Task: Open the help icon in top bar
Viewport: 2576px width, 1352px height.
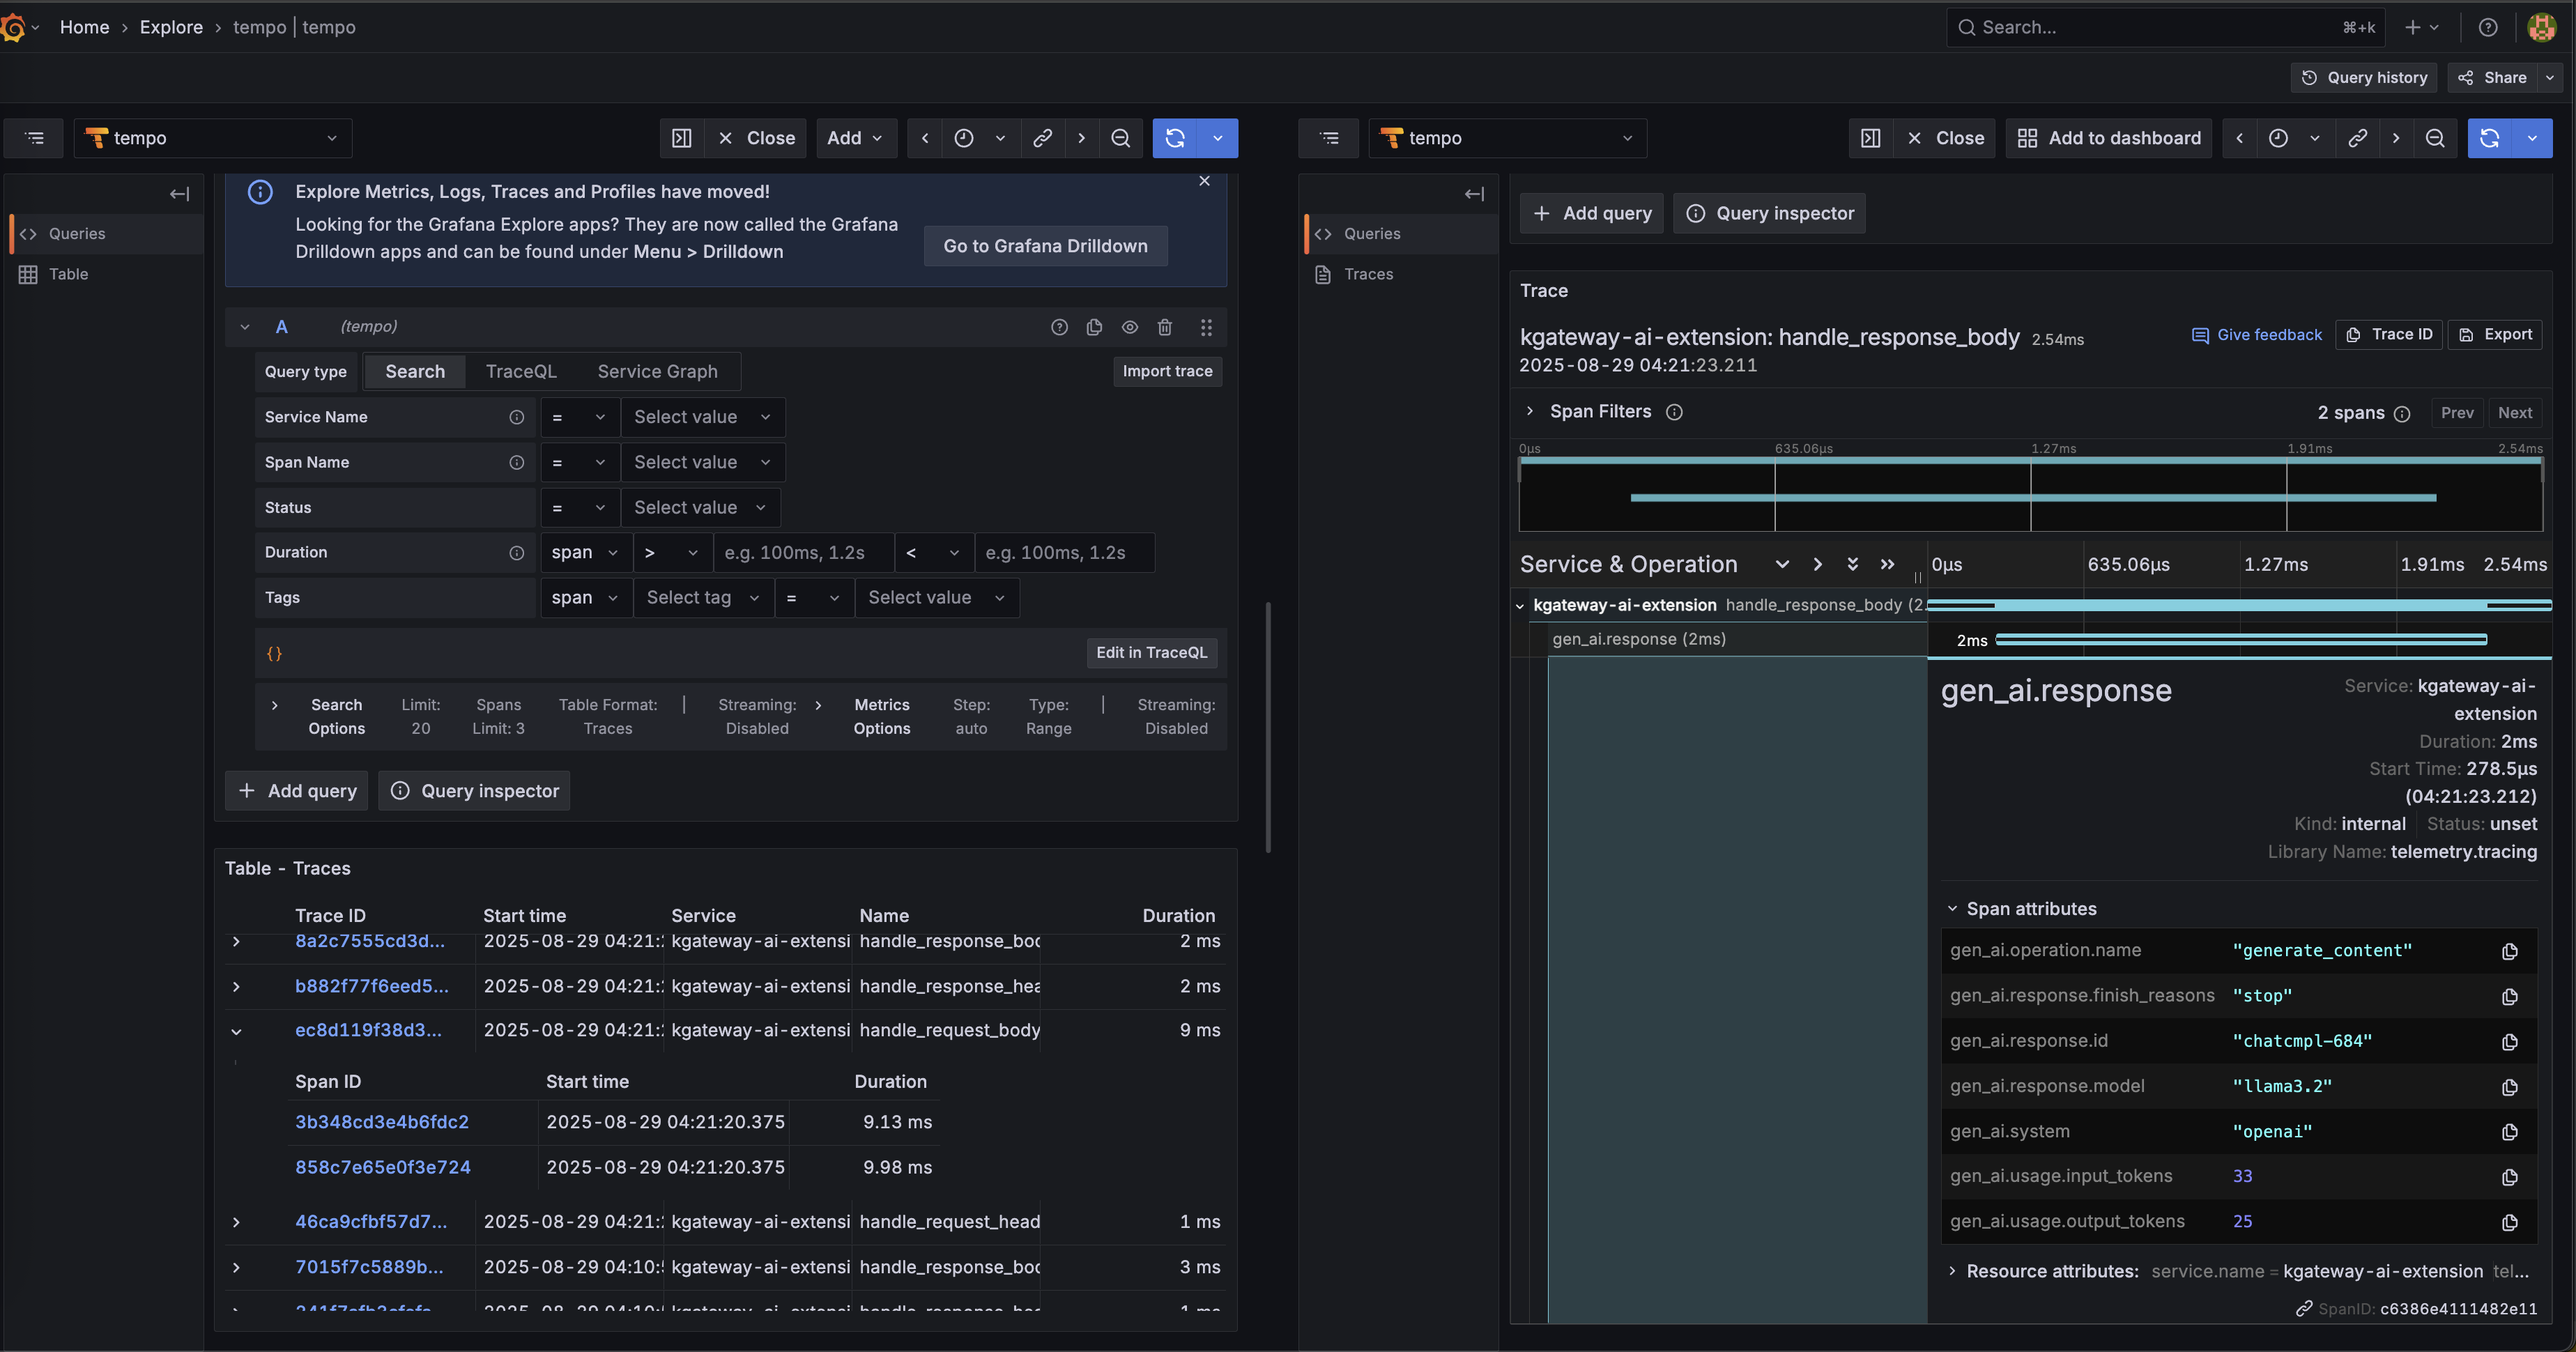Action: pyautogui.click(x=2488, y=27)
